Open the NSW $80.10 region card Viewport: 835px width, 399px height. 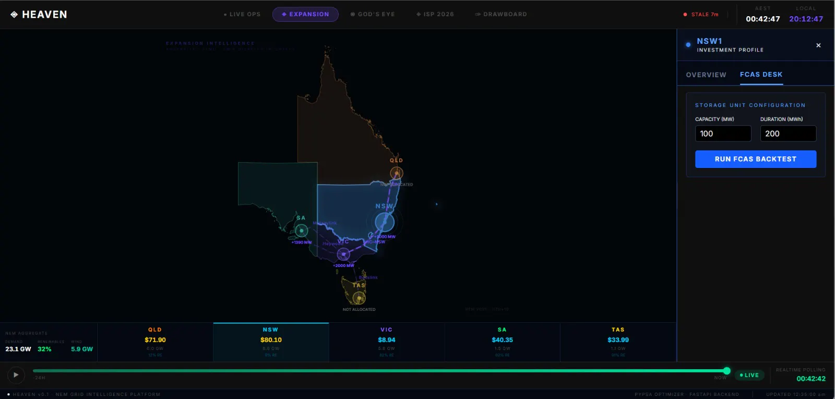(x=271, y=342)
